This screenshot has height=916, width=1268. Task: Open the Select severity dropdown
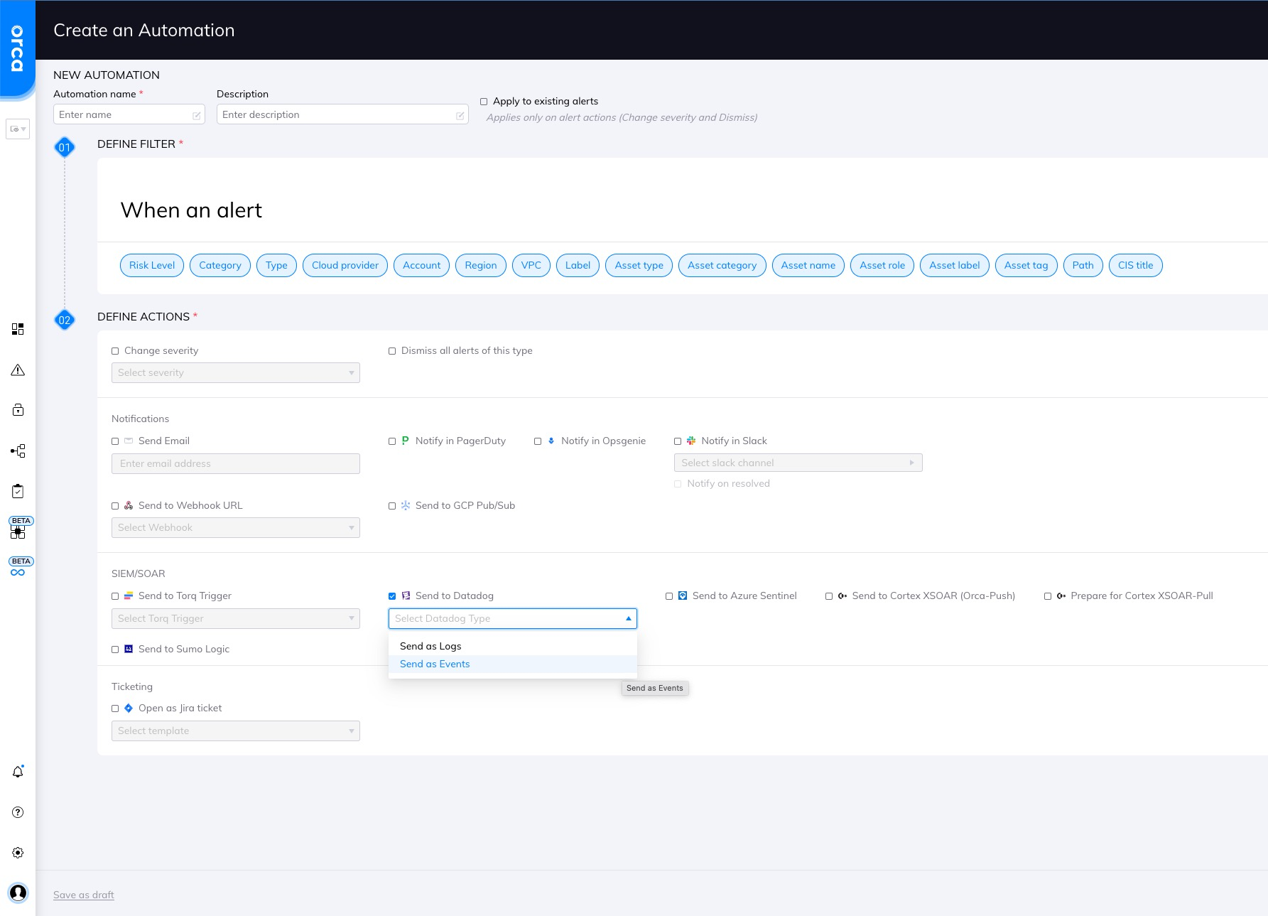click(235, 372)
